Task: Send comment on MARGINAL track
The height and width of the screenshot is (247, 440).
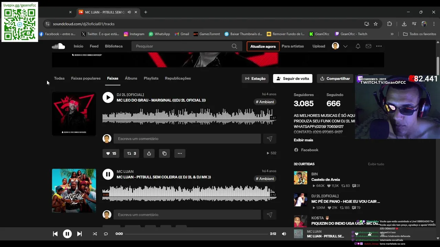Action: point(269,139)
